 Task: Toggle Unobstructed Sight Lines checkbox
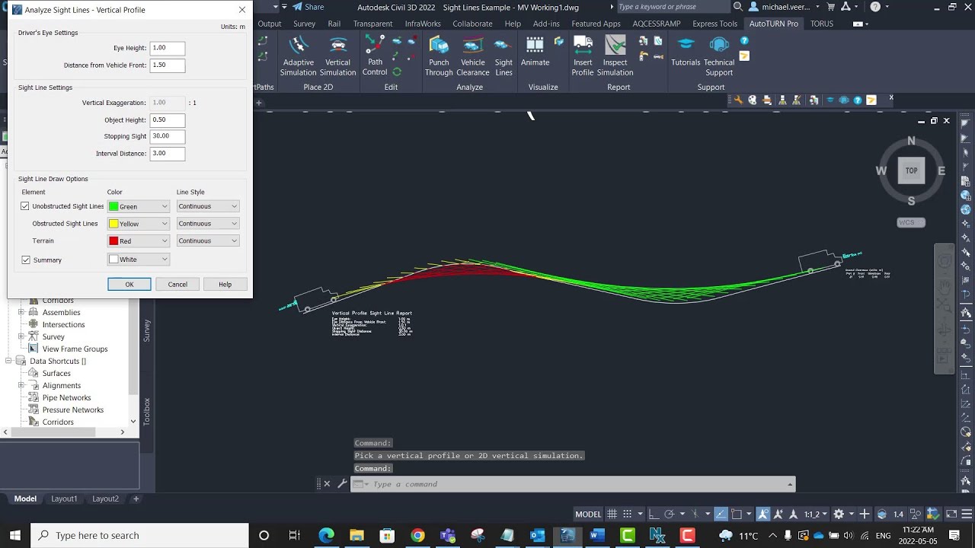click(x=25, y=206)
